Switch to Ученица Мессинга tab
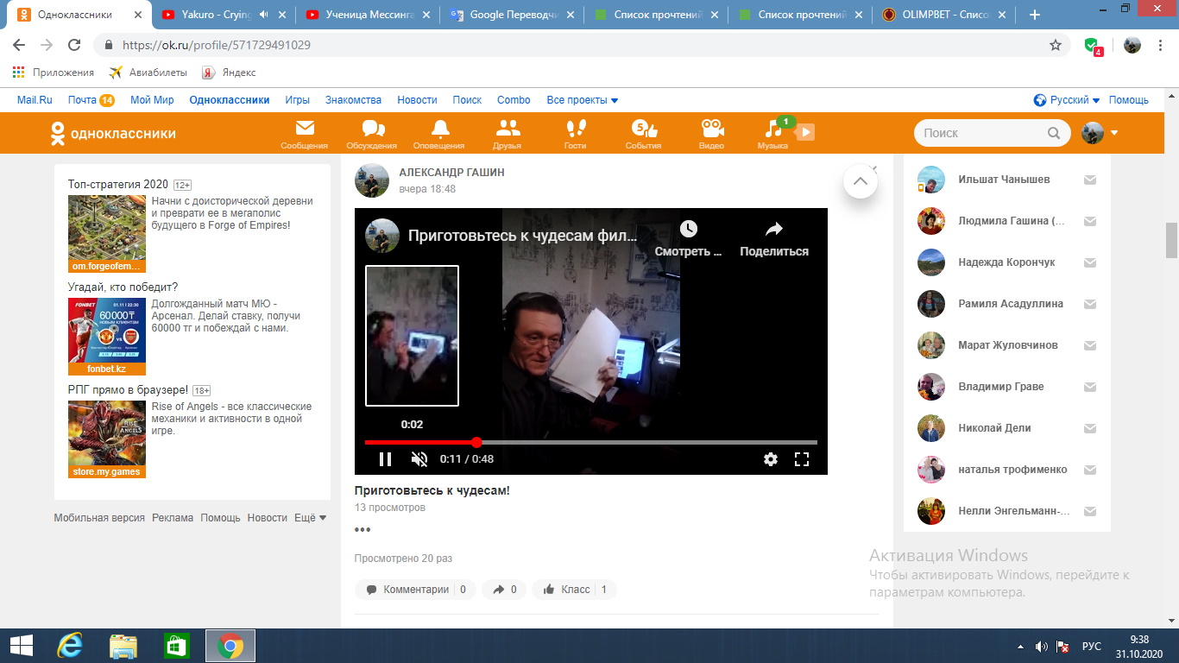 [x=367, y=15]
